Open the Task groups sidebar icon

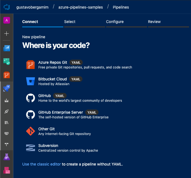[6, 134]
